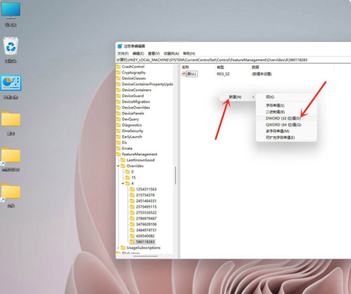Viewport: 351px width, 294px height.
Task: Select 新建(N) in the context menu
Action: tap(235, 97)
